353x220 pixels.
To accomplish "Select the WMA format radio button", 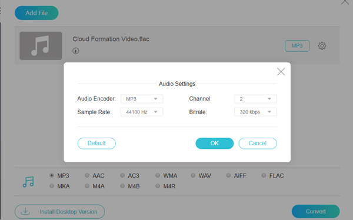I will [x=158, y=175].
